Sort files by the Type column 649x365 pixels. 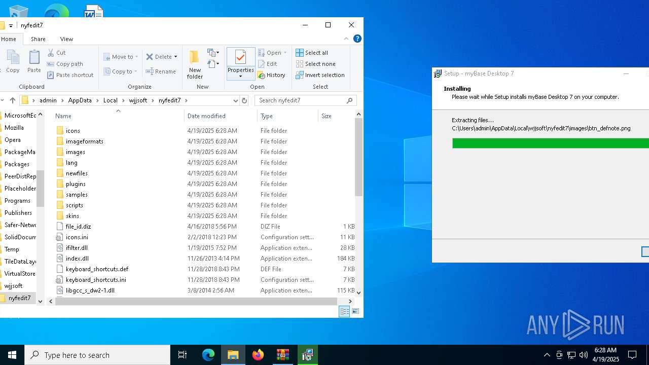click(x=288, y=116)
